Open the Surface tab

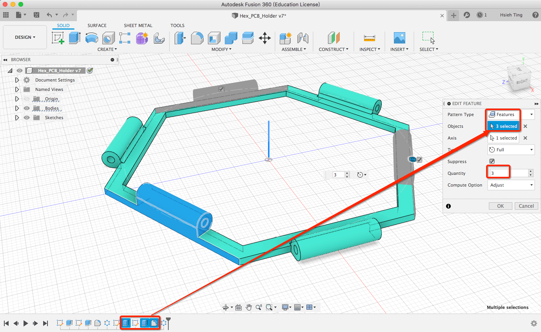coord(97,25)
